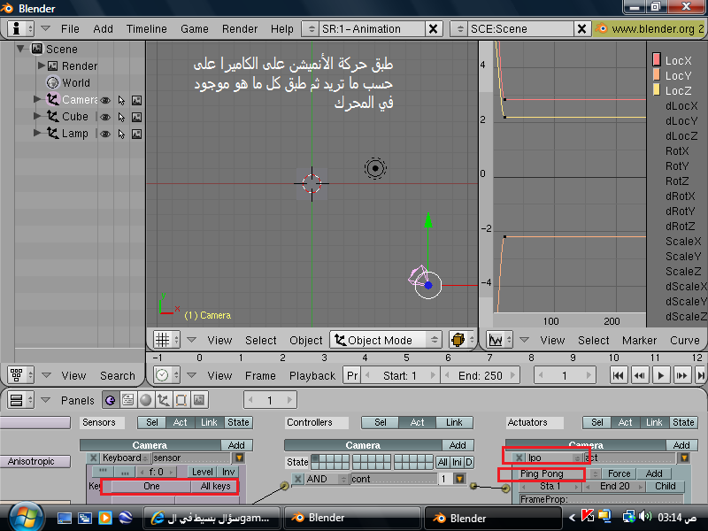Viewport: 708px width, 531px height.
Task: Toggle the Level option on Keyboard sensor
Action: [203, 472]
